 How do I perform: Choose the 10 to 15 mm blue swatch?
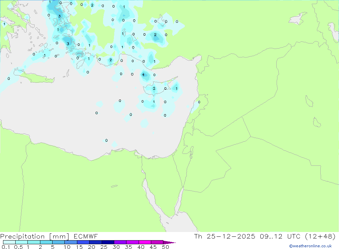pyautogui.click(x=71, y=242)
